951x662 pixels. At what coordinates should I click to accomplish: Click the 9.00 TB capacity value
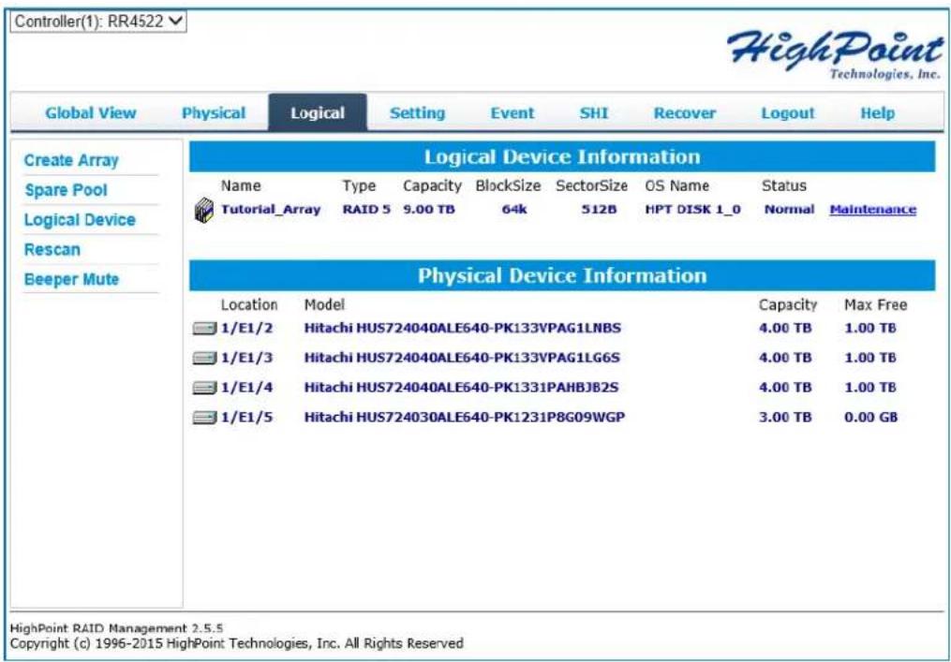click(429, 210)
